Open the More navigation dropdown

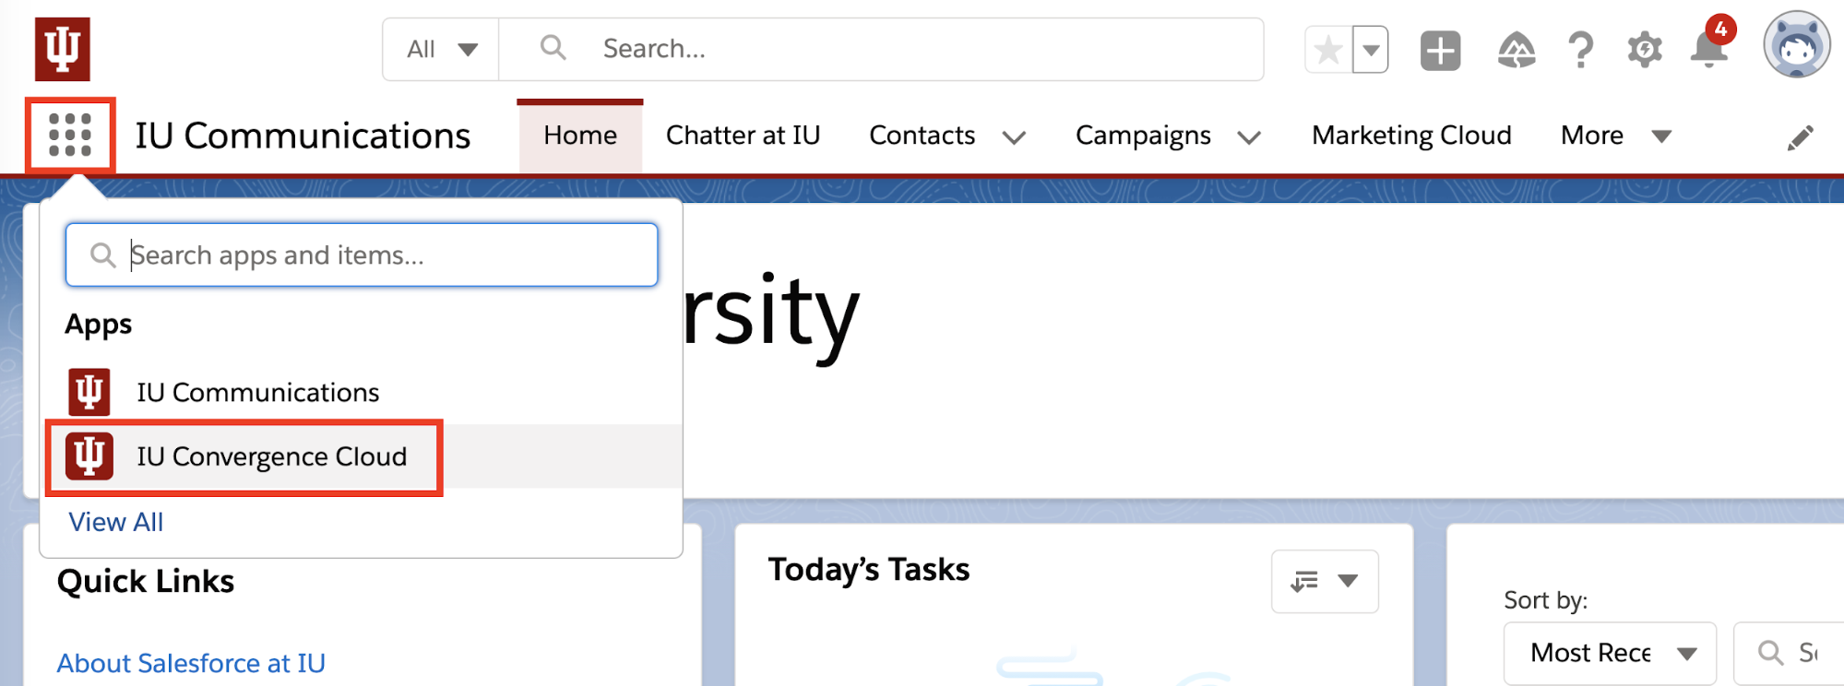point(1615,136)
